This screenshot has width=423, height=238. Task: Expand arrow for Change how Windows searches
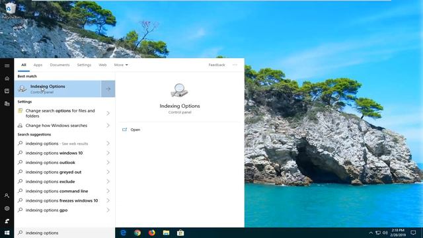tap(108, 126)
